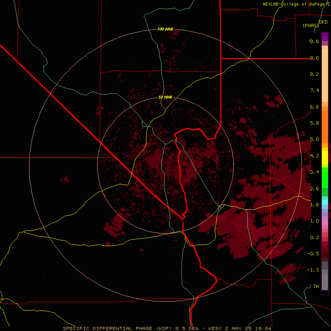Click the "100 NMI" range ring label
Screen dimensions: 331x331
click(x=165, y=29)
